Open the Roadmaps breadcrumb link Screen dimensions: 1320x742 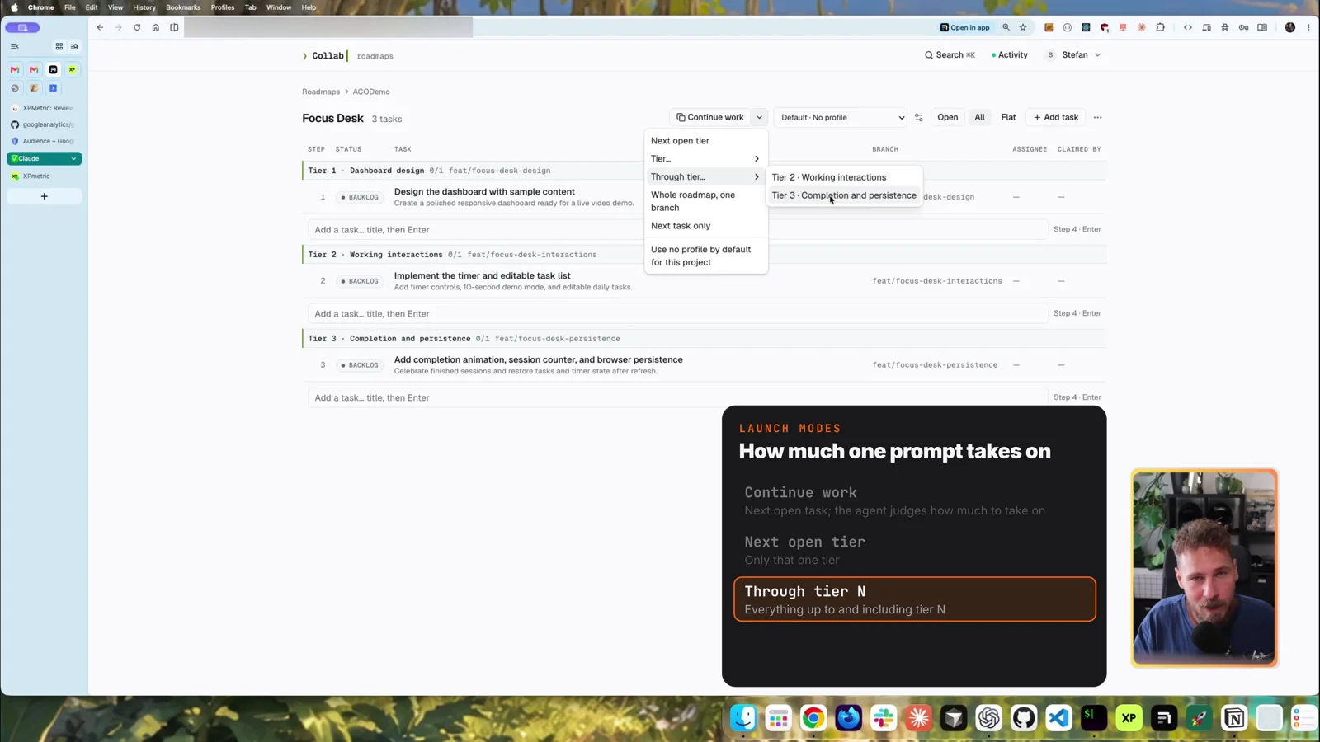321,92
